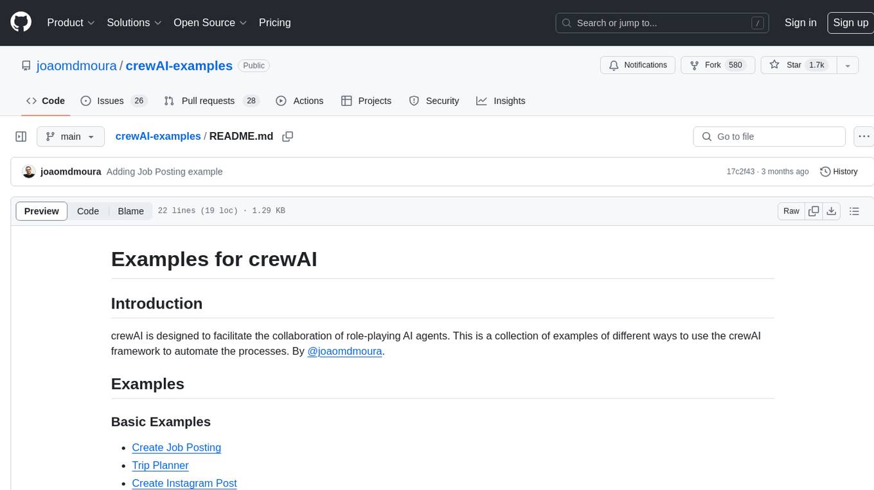Image resolution: width=874 pixels, height=490 pixels.
Task: Open the main branch selector
Action: click(x=71, y=137)
